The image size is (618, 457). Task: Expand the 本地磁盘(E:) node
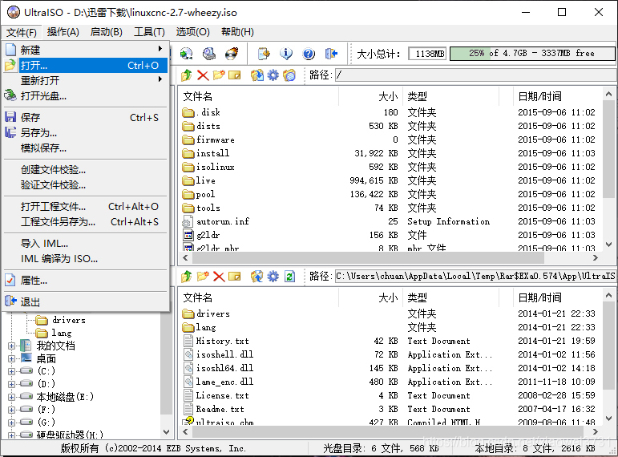pyautogui.click(x=11, y=397)
